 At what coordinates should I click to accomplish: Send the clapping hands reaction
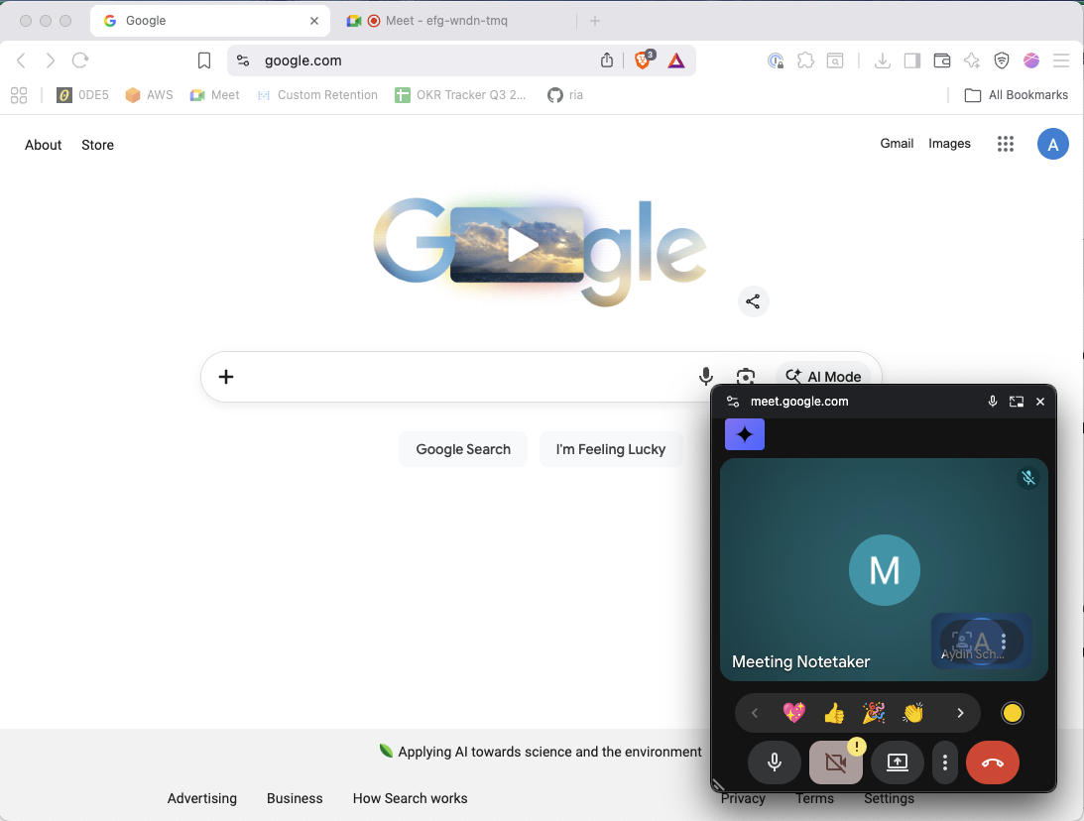tap(913, 713)
